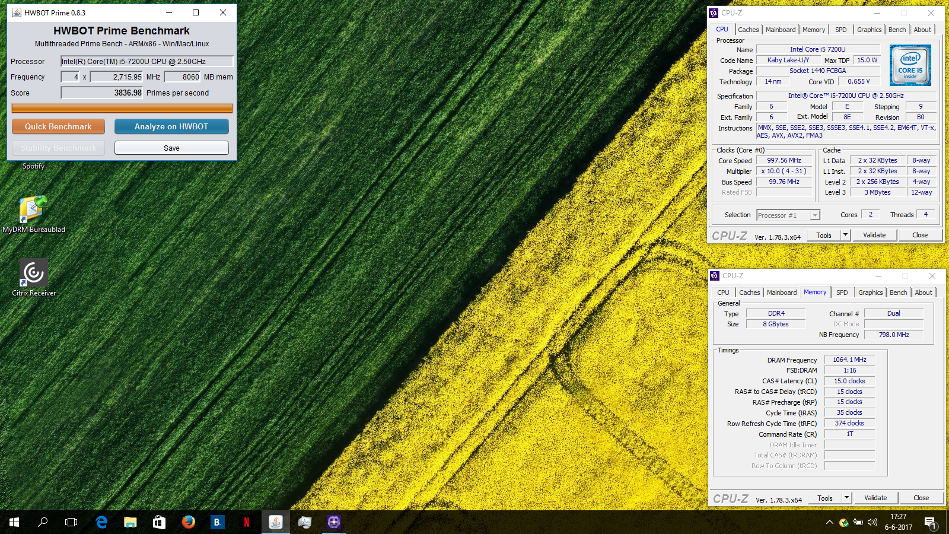Screen dimensions: 949x534
Task: Click DRAM Frequency value 1064.1 MHz
Action: (x=849, y=360)
